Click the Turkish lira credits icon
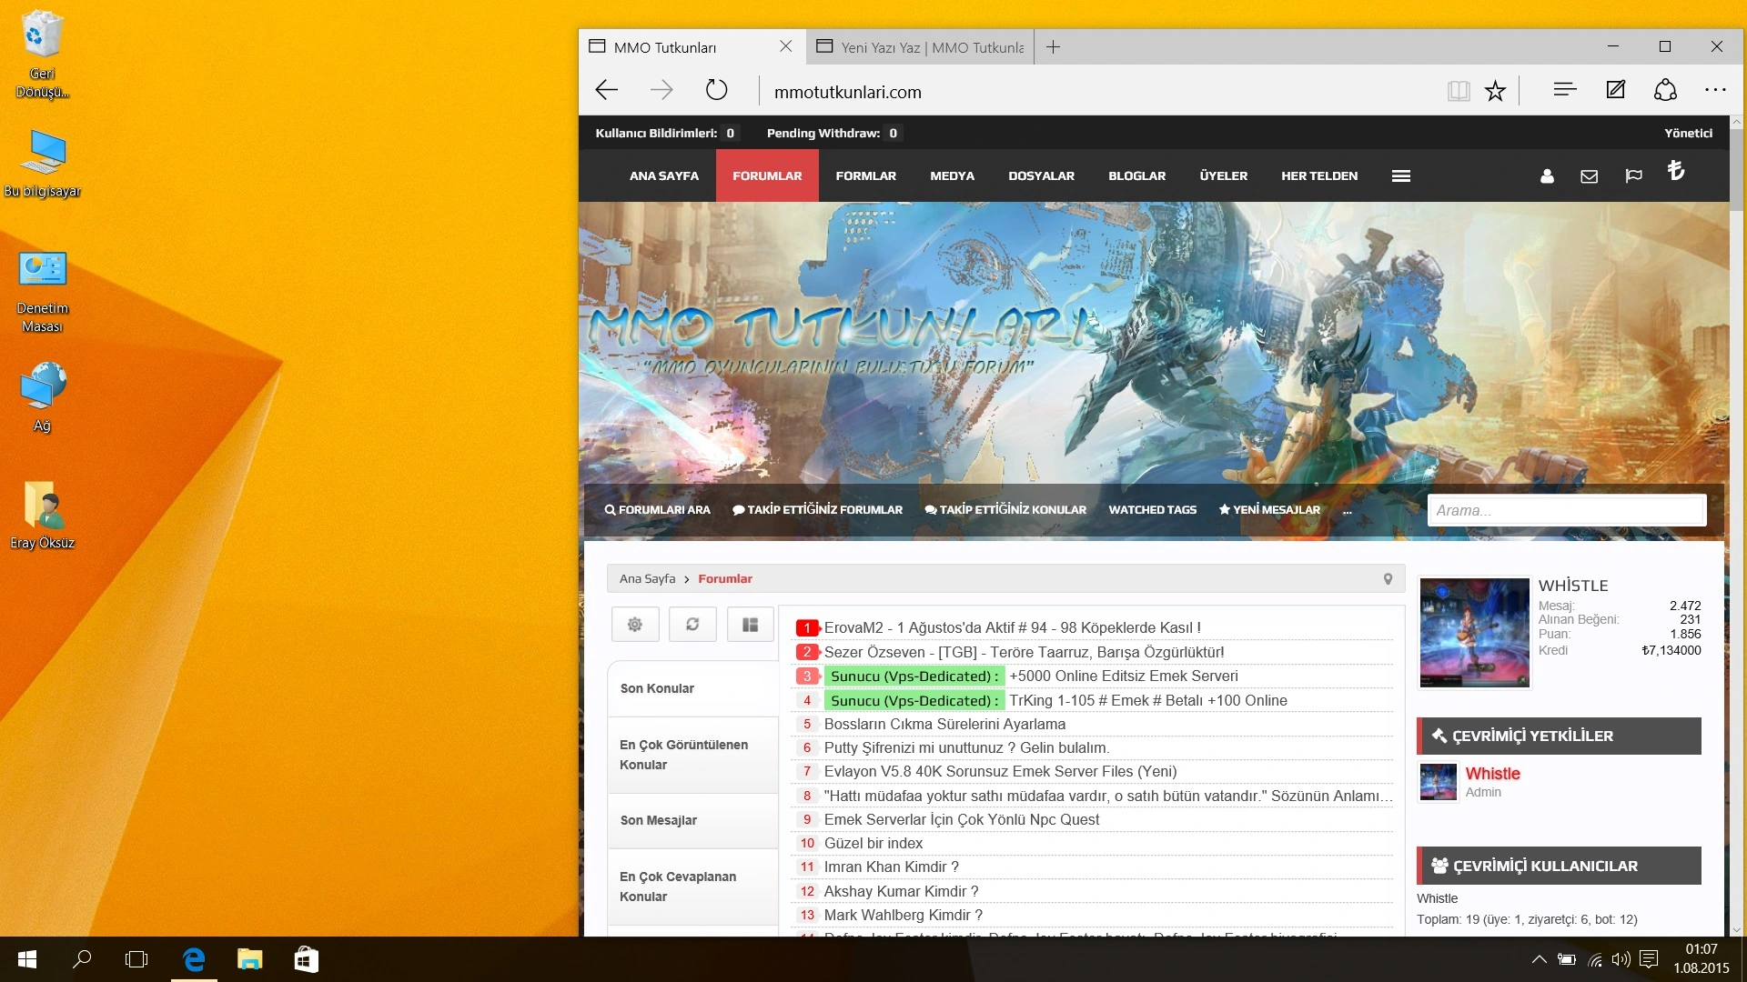The width and height of the screenshot is (1747, 982). [x=1675, y=171]
